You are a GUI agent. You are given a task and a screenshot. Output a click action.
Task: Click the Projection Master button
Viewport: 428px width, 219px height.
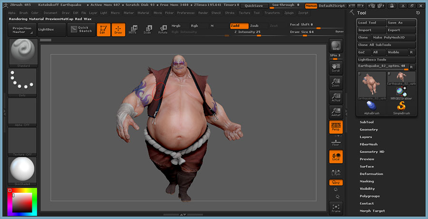22,29
